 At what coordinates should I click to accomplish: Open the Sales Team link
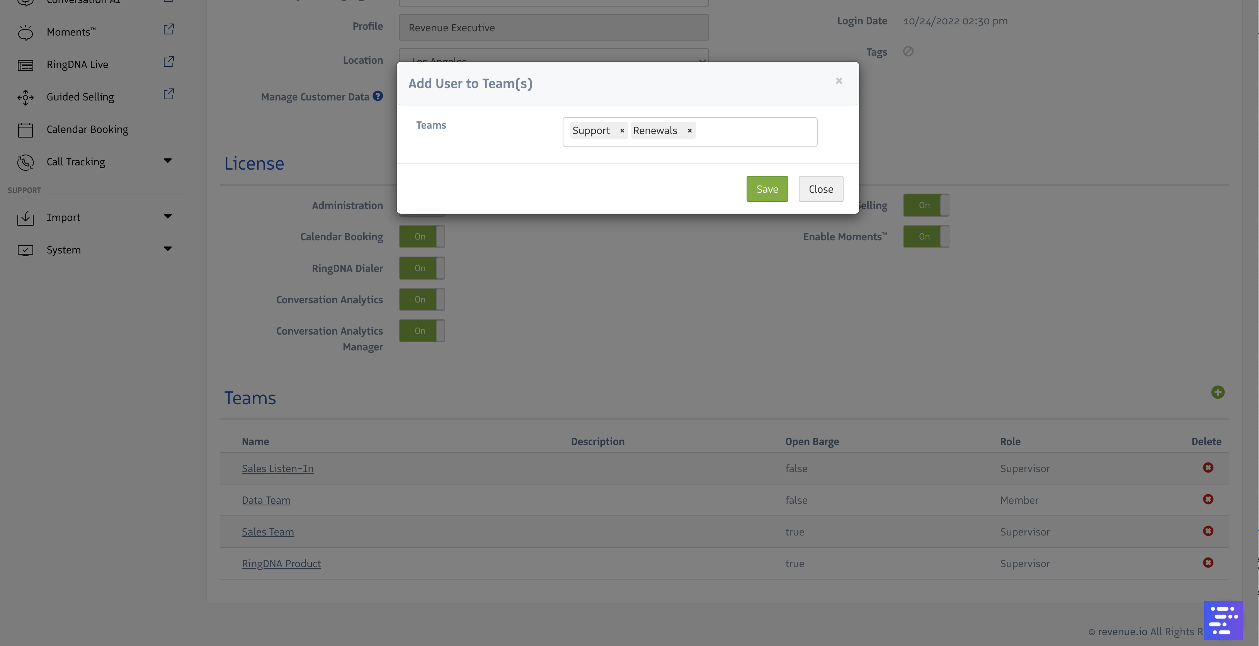(x=267, y=532)
